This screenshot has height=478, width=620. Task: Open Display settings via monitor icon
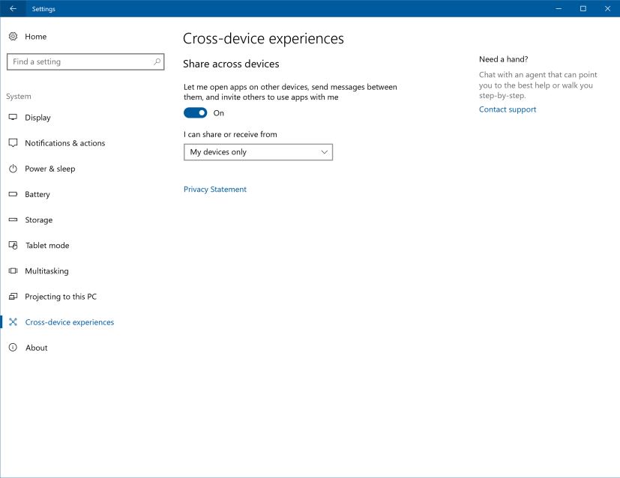point(13,118)
